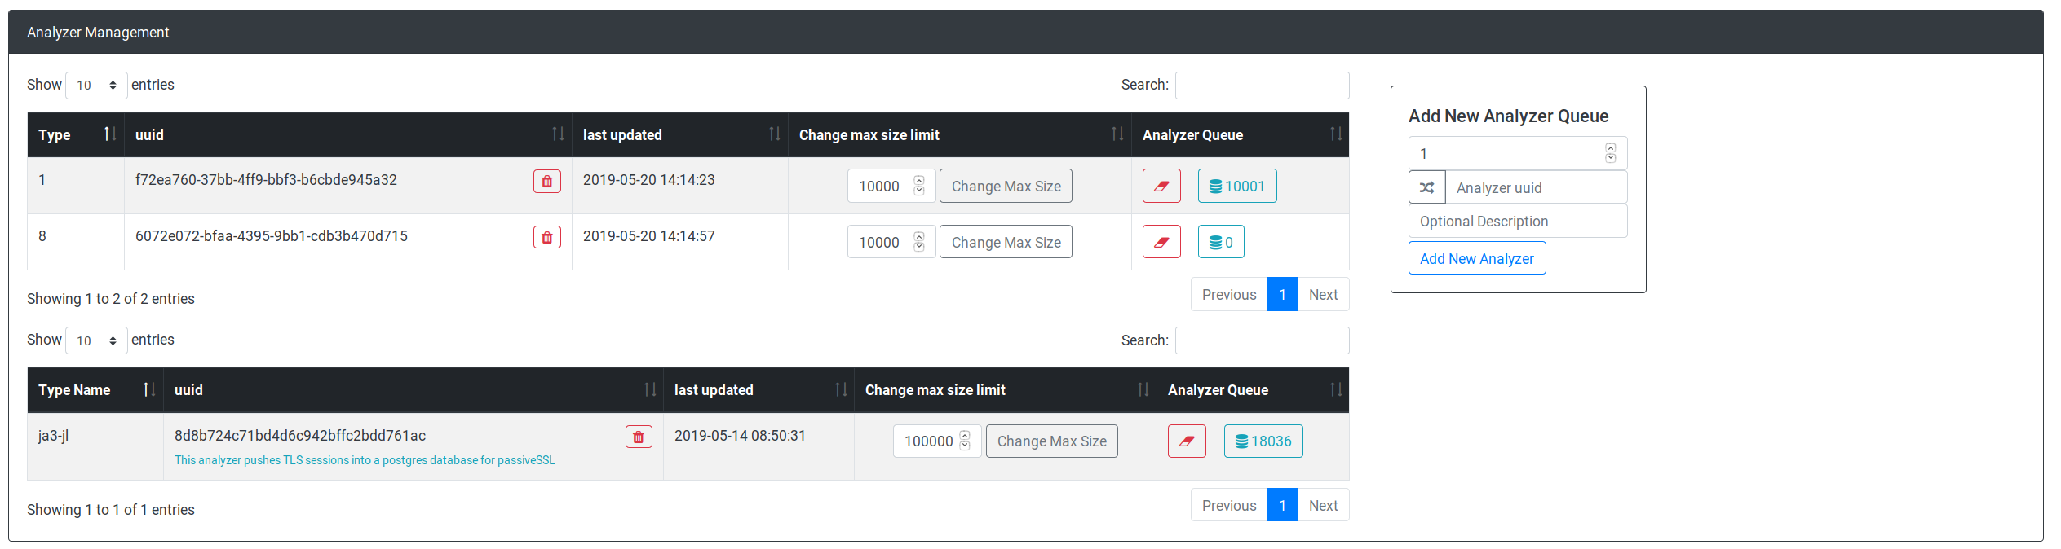2061x549 pixels.
Task: Click eraser icon for type 8 analyzer
Action: 1161,243
